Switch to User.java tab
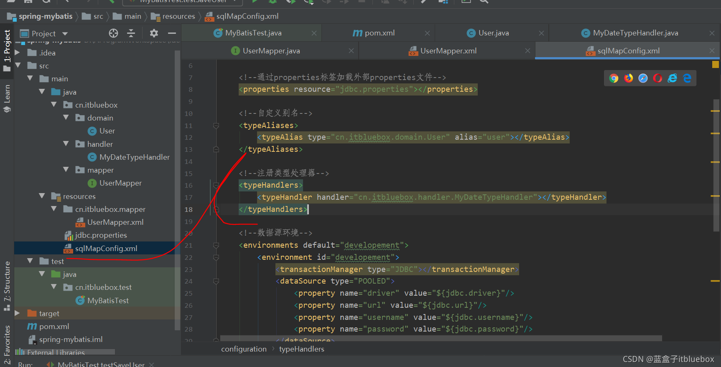This screenshot has height=367, width=721. point(488,33)
